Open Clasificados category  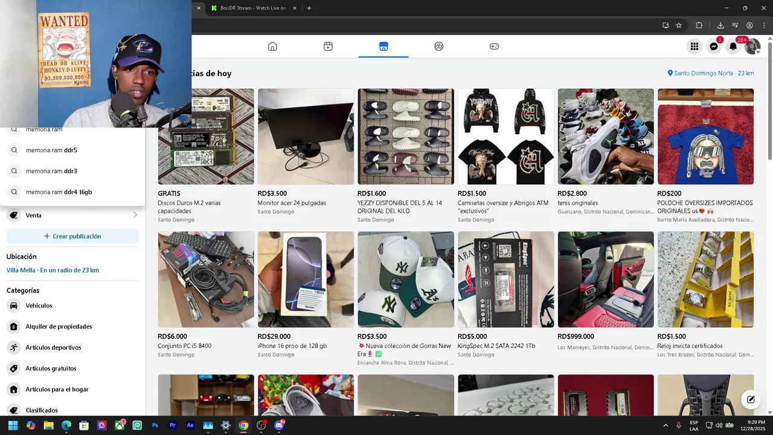72,410
